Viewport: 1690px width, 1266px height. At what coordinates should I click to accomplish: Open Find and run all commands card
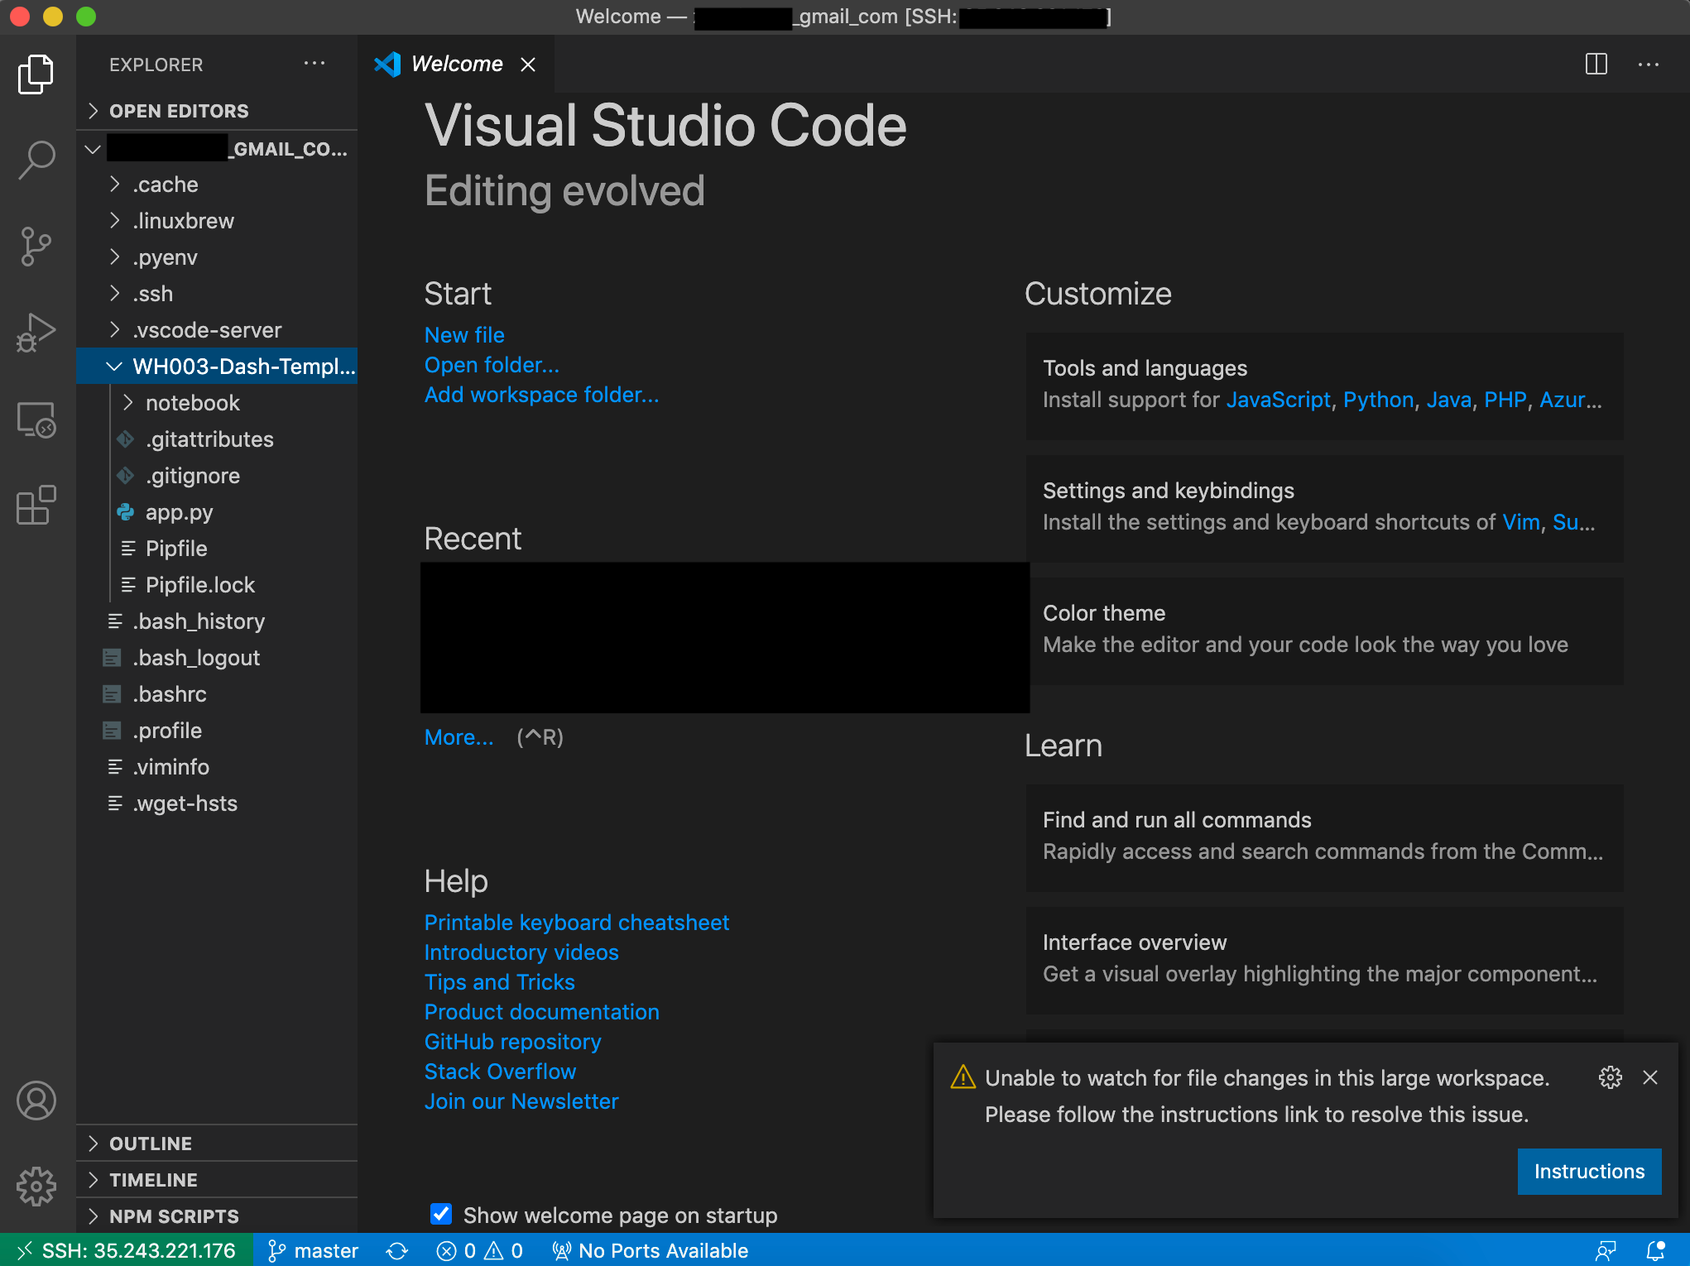[x=1324, y=837]
